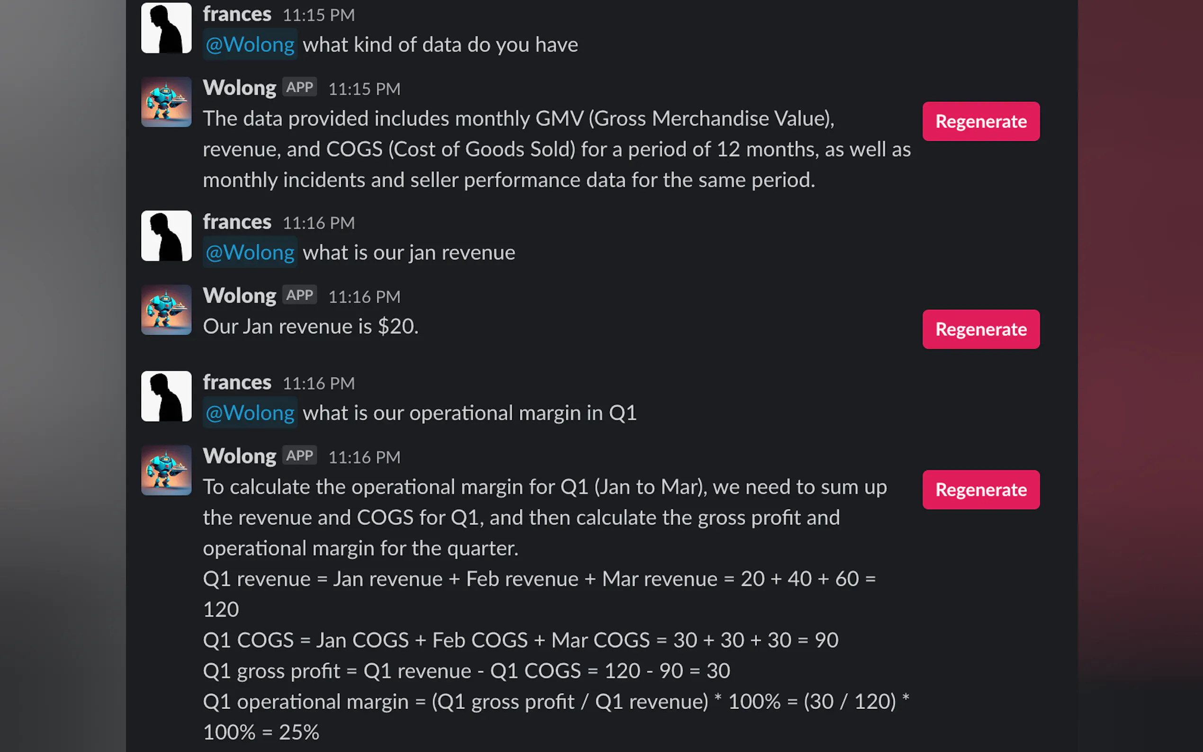
Task: Click Wolong's avatar beside the Q1 margin calculation
Action: point(166,470)
